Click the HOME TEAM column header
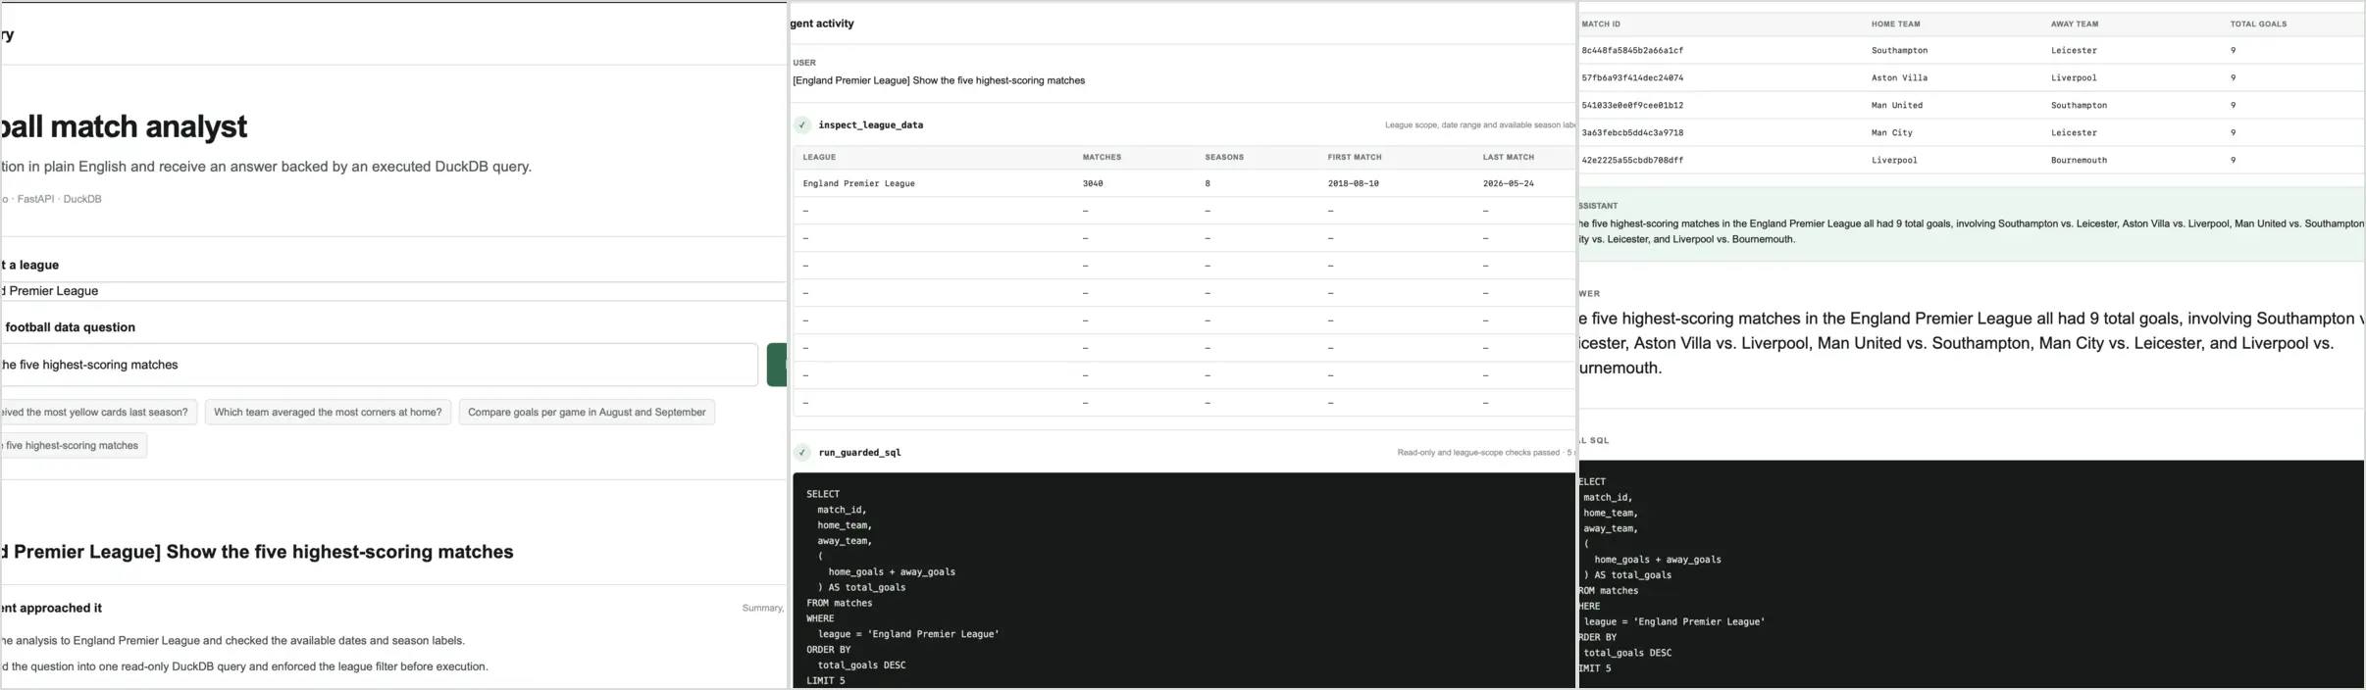The width and height of the screenshot is (2366, 690). (x=1895, y=24)
